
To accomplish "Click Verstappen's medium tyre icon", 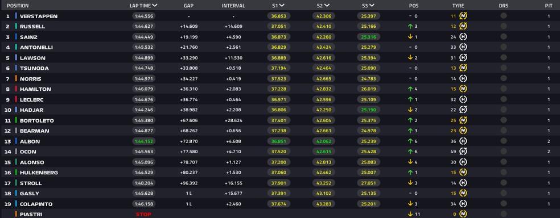I will pos(463,16).
